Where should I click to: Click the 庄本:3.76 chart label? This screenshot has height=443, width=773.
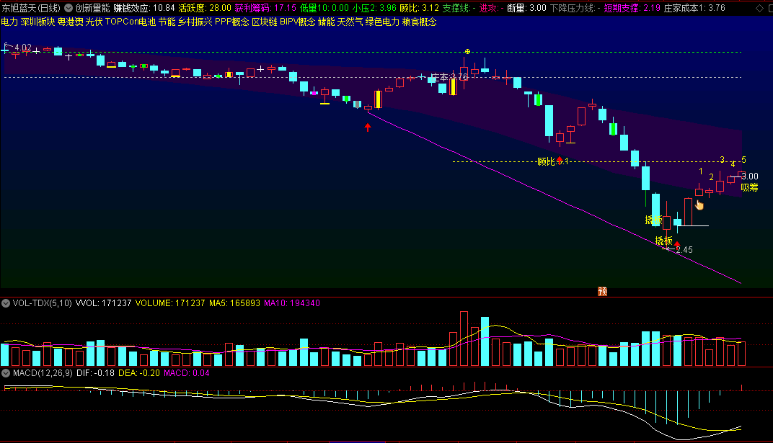(449, 77)
